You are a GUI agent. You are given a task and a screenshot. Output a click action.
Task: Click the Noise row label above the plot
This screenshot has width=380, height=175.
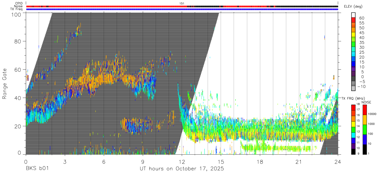coord(19,6)
